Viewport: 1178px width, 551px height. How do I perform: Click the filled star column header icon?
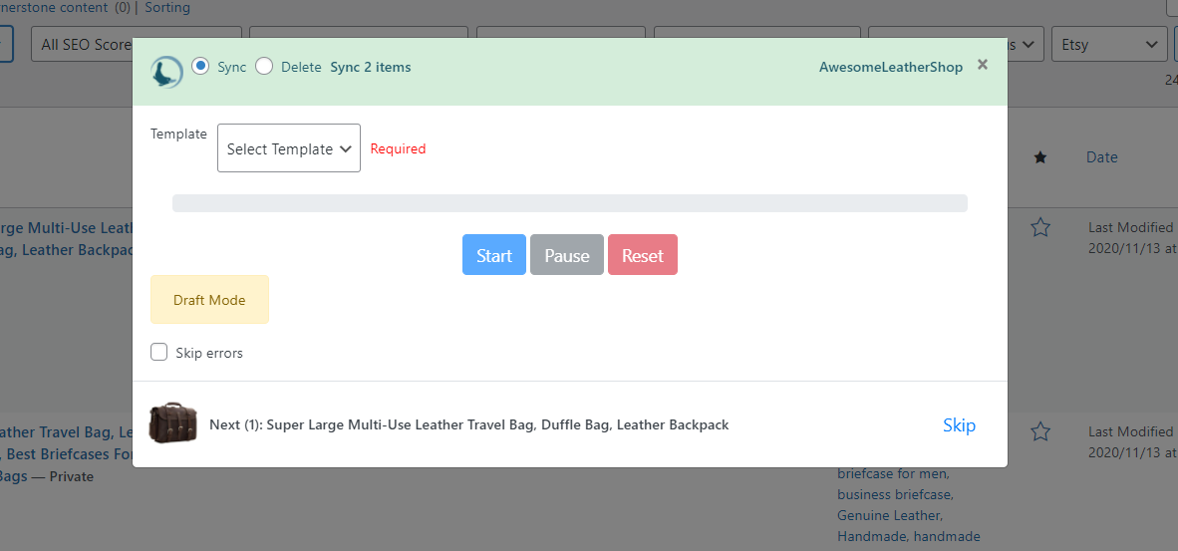tap(1039, 157)
